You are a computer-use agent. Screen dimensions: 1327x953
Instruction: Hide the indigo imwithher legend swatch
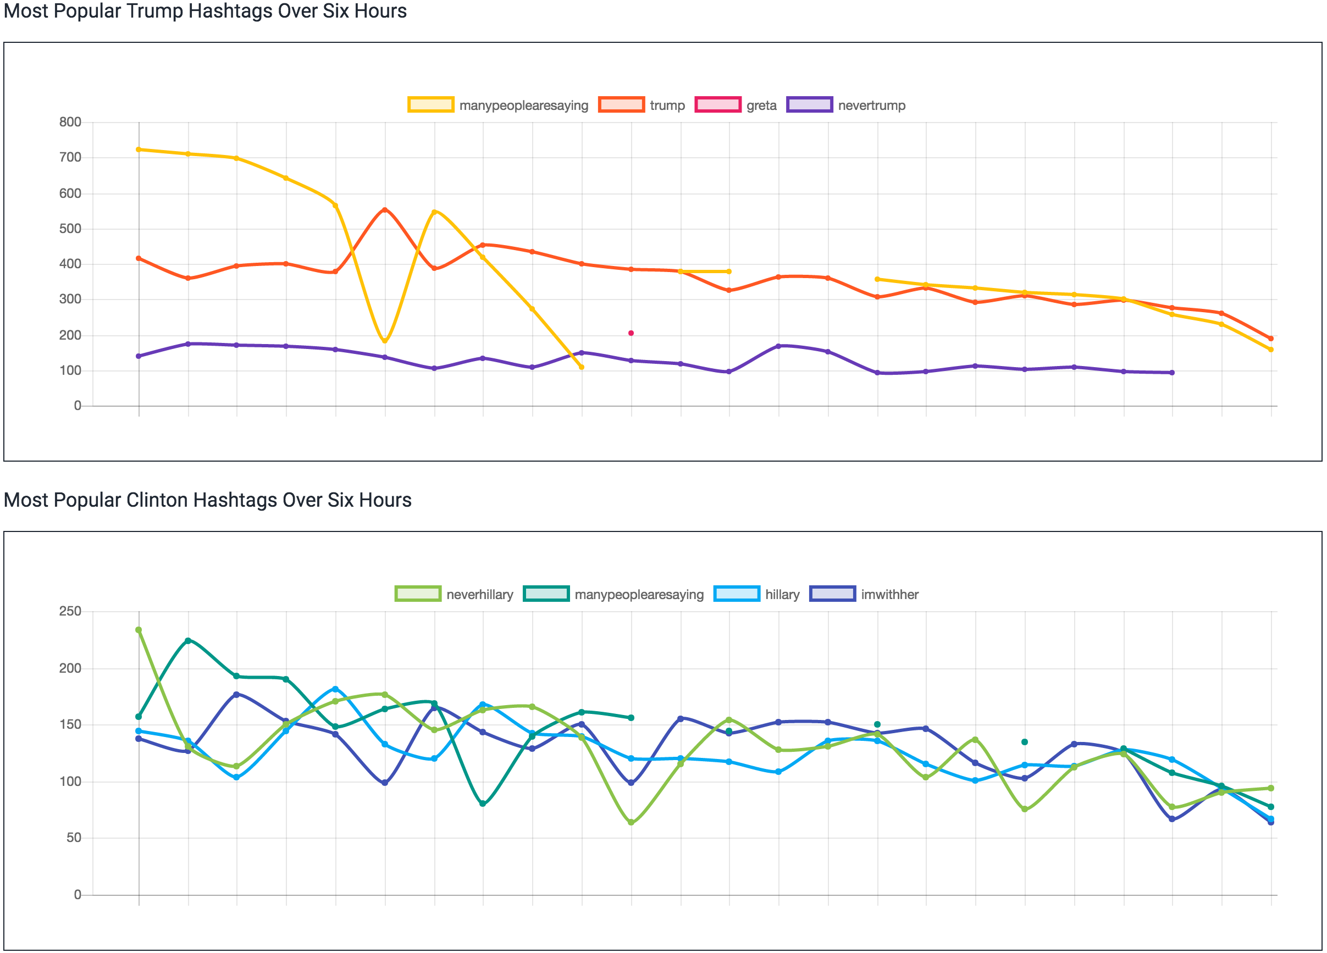click(x=833, y=594)
